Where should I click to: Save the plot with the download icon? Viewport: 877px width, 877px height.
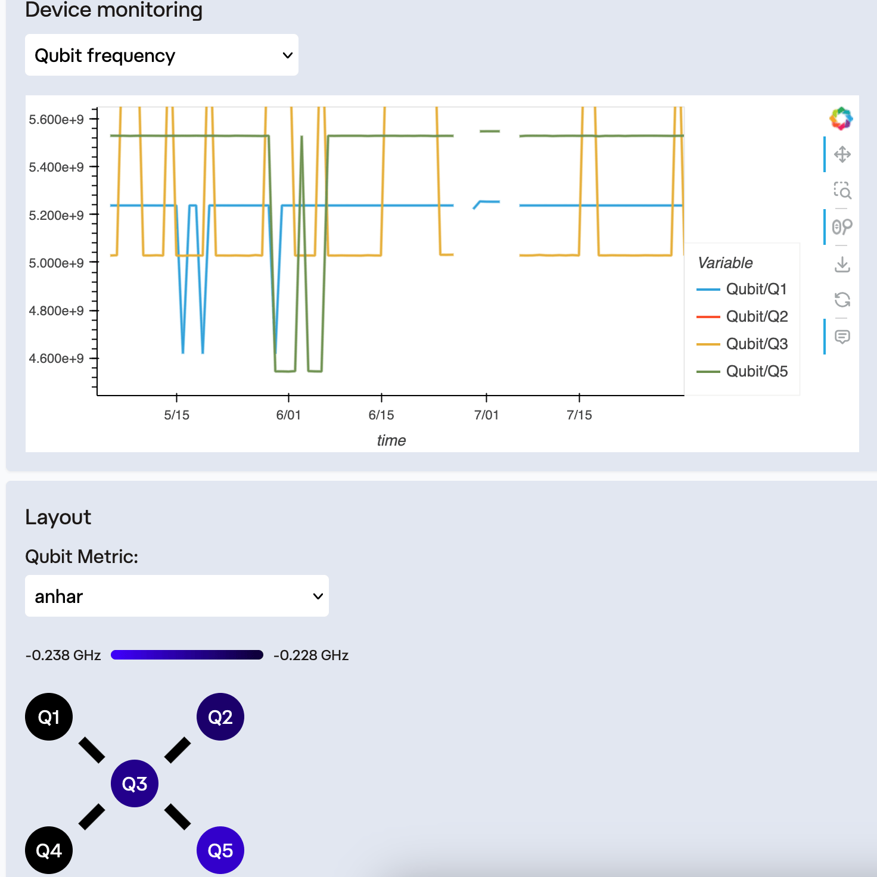tap(842, 264)
